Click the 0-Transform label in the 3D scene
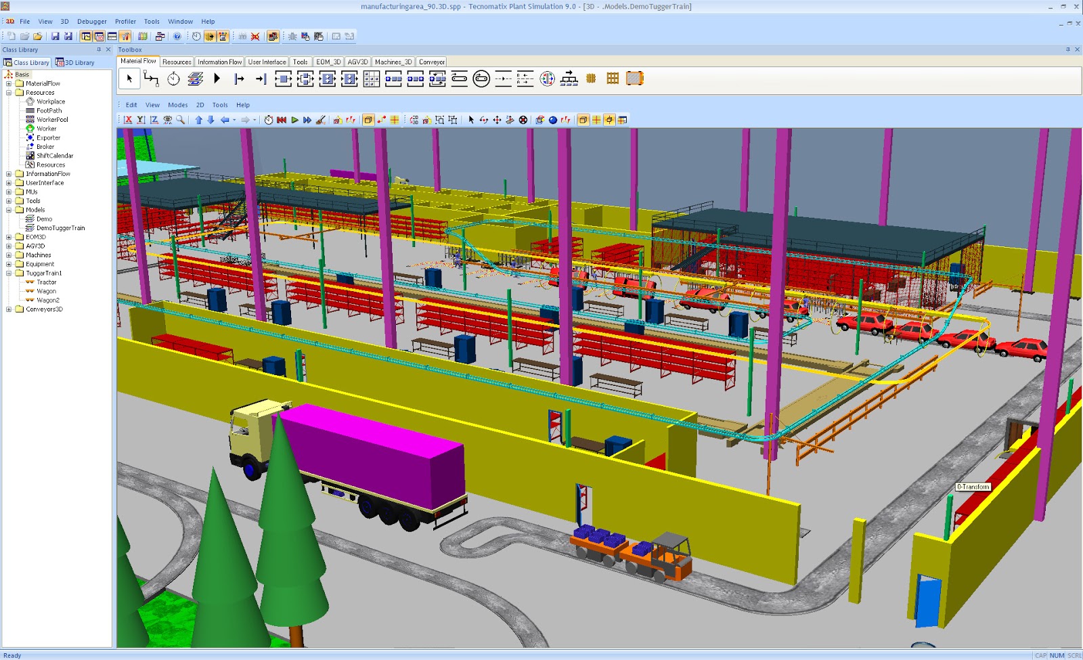1083x660 pixels. pyautogui.click(x=973, y=487)
